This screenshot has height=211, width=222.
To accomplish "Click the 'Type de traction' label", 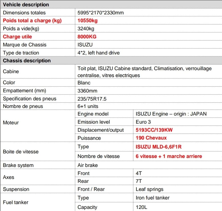I will click(x=21, y=53).
